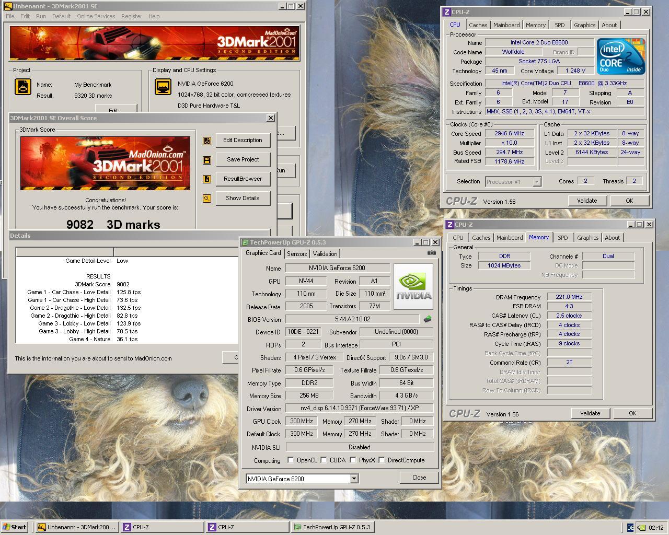Select the 3DMark2001 taskbar button
The width and height of the screenshot is (669, 535).
pyautogui.click(x=77, y=527)
